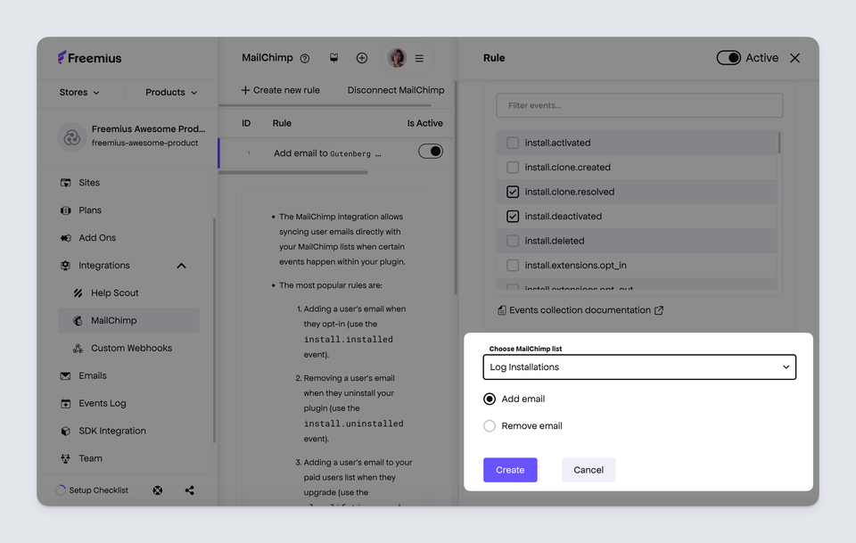Open the Choose MailChimp list dropdown
This screenshot has height=543, width=856.
coord(639,367)
